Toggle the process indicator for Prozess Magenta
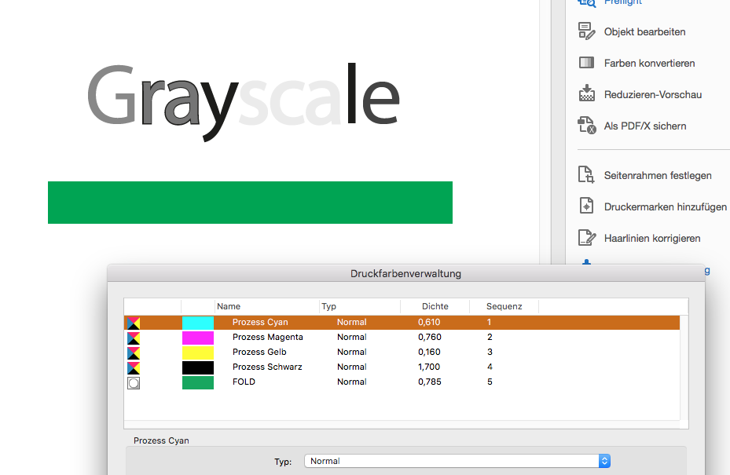The height and width of the screenshot is (475, 730). coord(133,338)
